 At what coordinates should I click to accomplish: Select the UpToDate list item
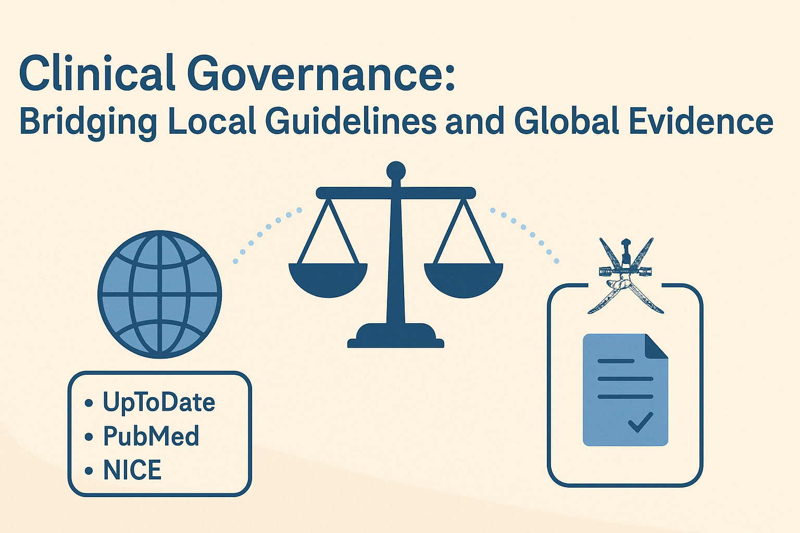[158, 402]
